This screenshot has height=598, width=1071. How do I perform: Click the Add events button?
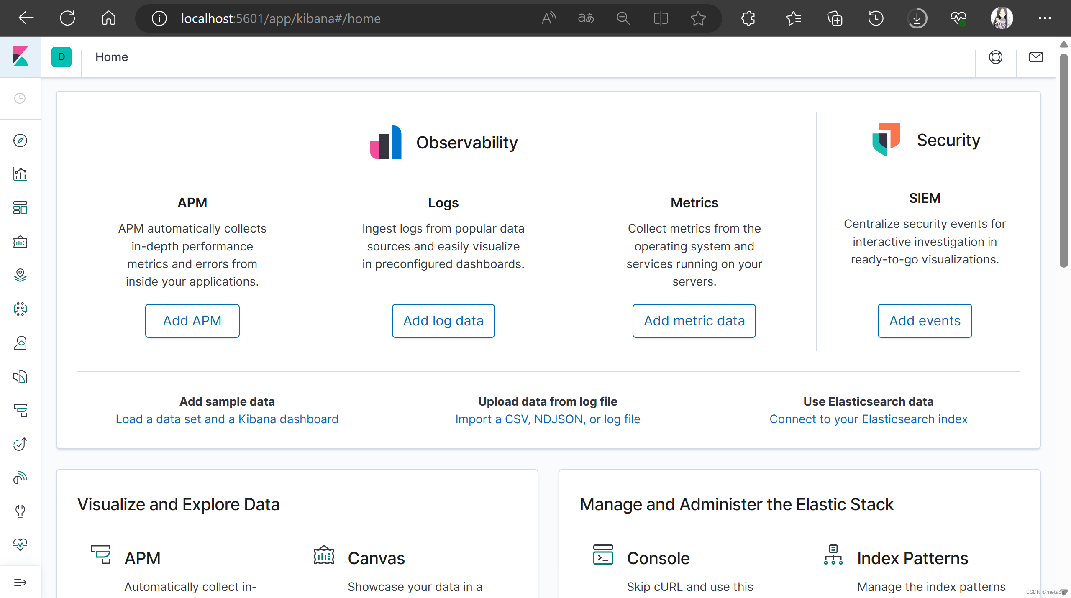coord(925,321)
